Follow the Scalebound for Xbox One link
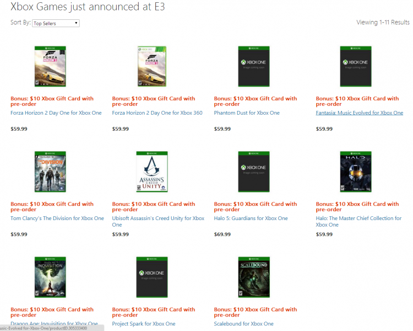Viewport: 413px width, 331px height. 243,324
